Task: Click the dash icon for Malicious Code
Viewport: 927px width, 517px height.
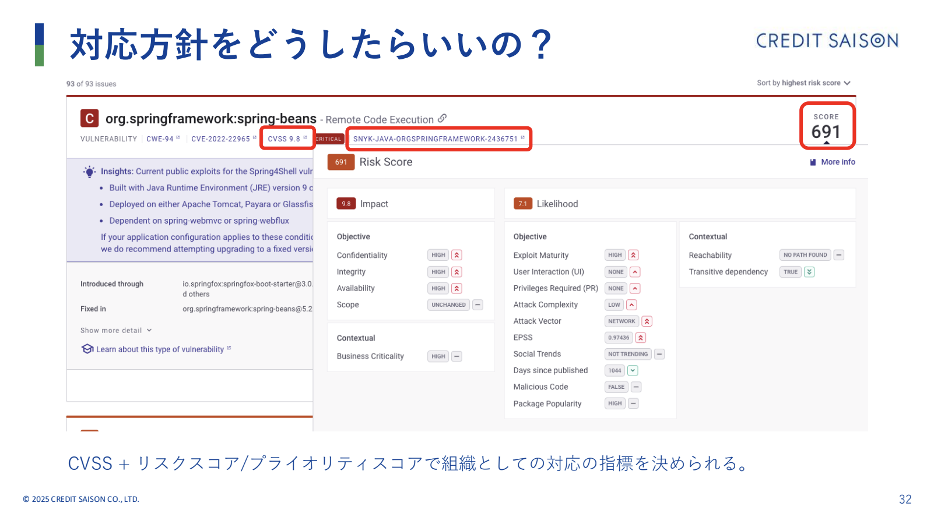Action: coord(637,387)
